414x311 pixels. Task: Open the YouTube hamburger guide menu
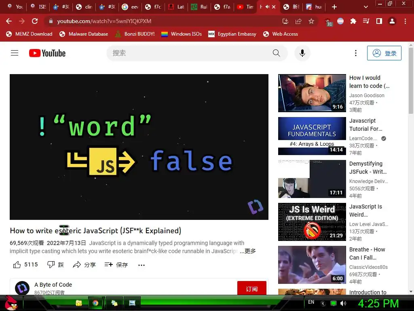15,53
